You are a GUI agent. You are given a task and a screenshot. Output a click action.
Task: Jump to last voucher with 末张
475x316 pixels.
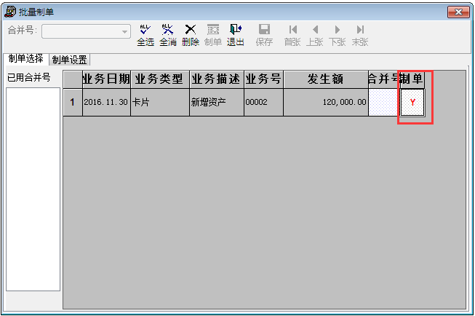click(x=360, y=35)
